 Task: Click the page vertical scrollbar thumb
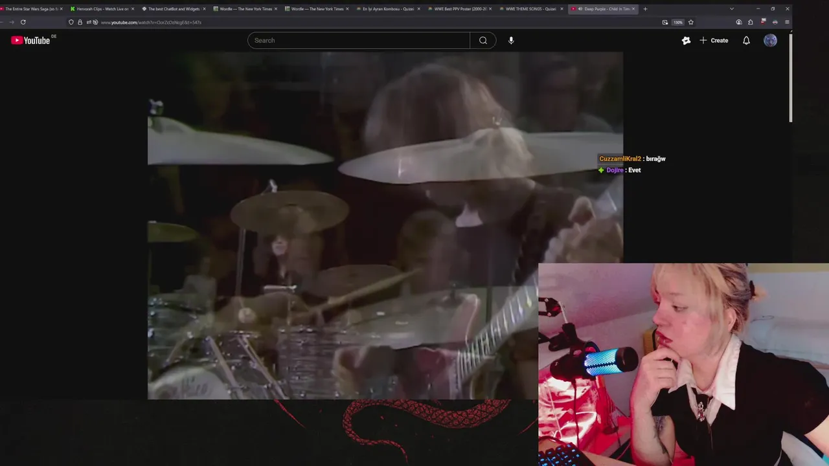(790, 77)
